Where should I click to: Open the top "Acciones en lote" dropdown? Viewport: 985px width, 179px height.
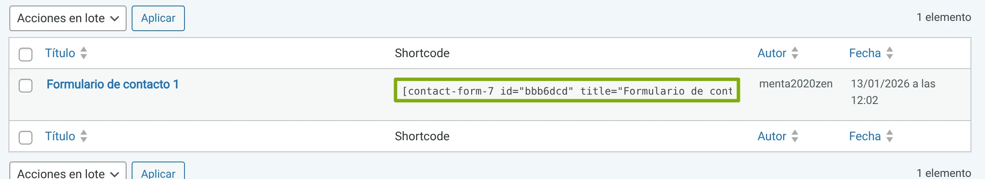[68, 18]
